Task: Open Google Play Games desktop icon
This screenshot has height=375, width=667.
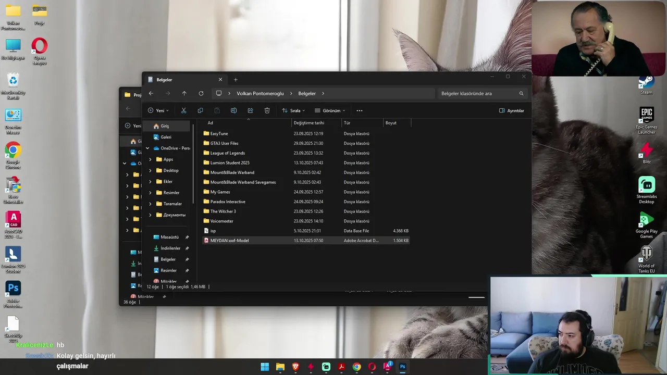Action: [647, 225]
